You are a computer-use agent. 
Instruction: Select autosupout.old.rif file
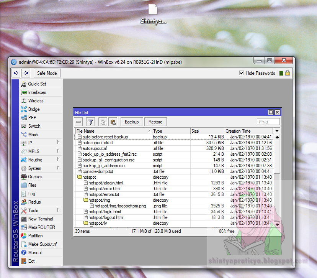click(174, 143)
